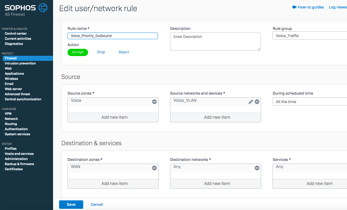Cancel editing the rule
Viewport: 347px width, 210px height.
(97, 205)
